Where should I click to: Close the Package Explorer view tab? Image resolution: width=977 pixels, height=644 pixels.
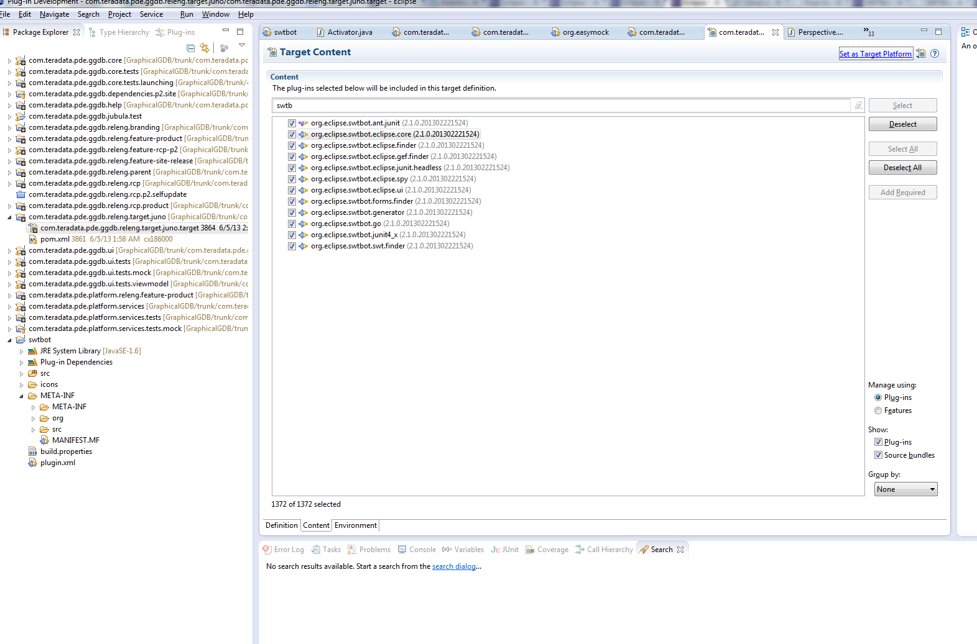pyautogui.click(x=76, y=32)
